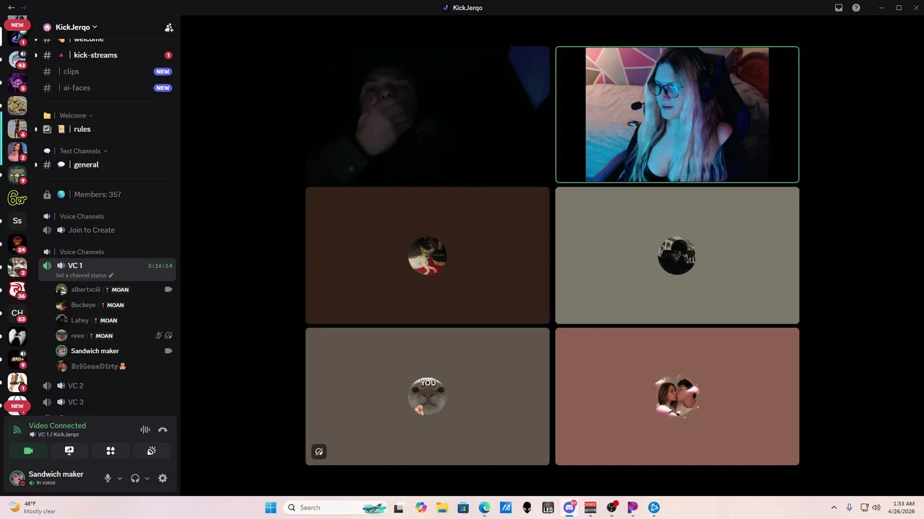This screenshot has height=519, width=924.
Task: Show hidden system tray icons
Action: pyautogui.click(x=834, y=507)
